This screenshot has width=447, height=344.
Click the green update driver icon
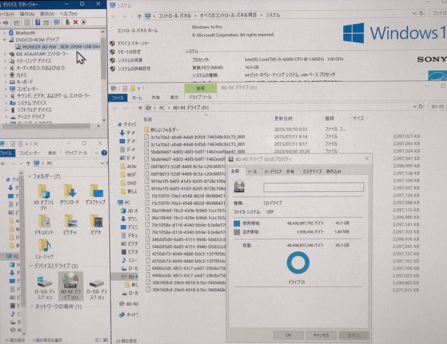pyautogui.click(x=68, y=22)
